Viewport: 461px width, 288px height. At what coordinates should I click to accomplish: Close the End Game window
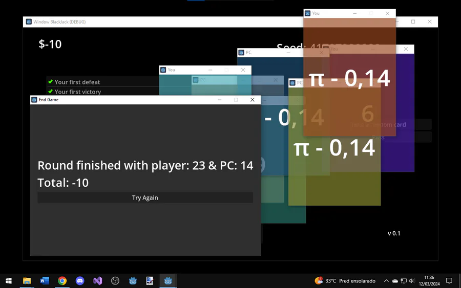pyautogui.click(x=252, y=100)
